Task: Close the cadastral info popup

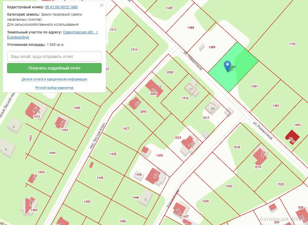Action: [x=102, y=5]
